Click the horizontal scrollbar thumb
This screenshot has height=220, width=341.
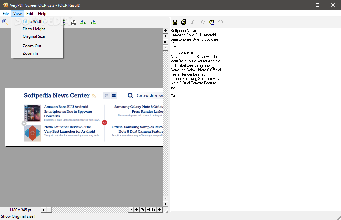(49, 210)
